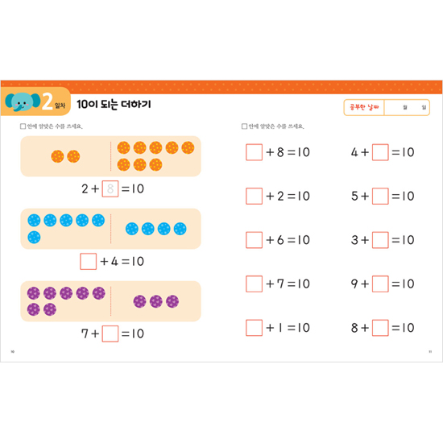Click the box with faint 8 after 2 +

click(x=110, y=188)
